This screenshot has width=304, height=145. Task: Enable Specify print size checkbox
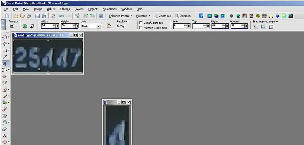click(x=141, y=23)
